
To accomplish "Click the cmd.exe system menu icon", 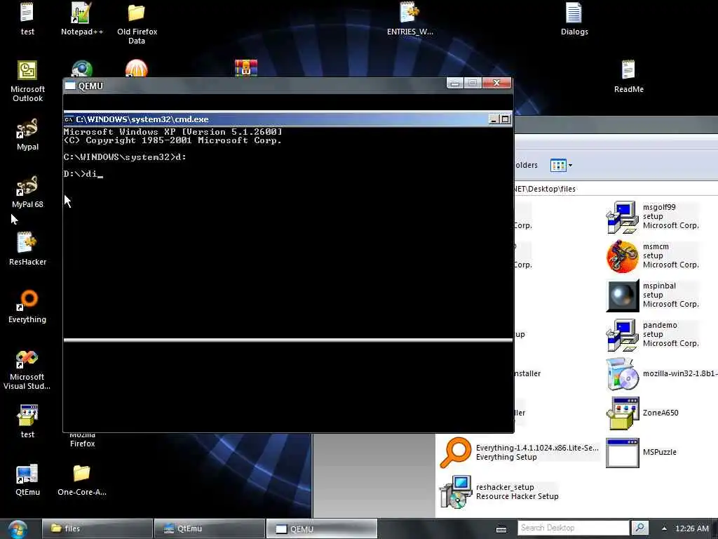I will coord(69,119).
